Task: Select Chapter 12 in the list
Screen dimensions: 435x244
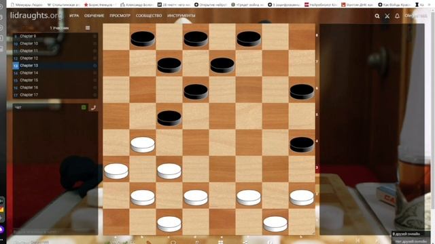Action: pos(55,58)
